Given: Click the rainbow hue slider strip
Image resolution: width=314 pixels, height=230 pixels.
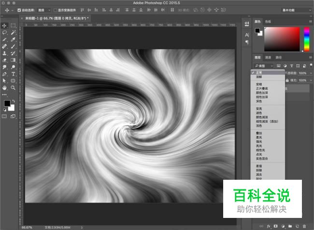Looking at the screenshot, I should coord(307,39).
